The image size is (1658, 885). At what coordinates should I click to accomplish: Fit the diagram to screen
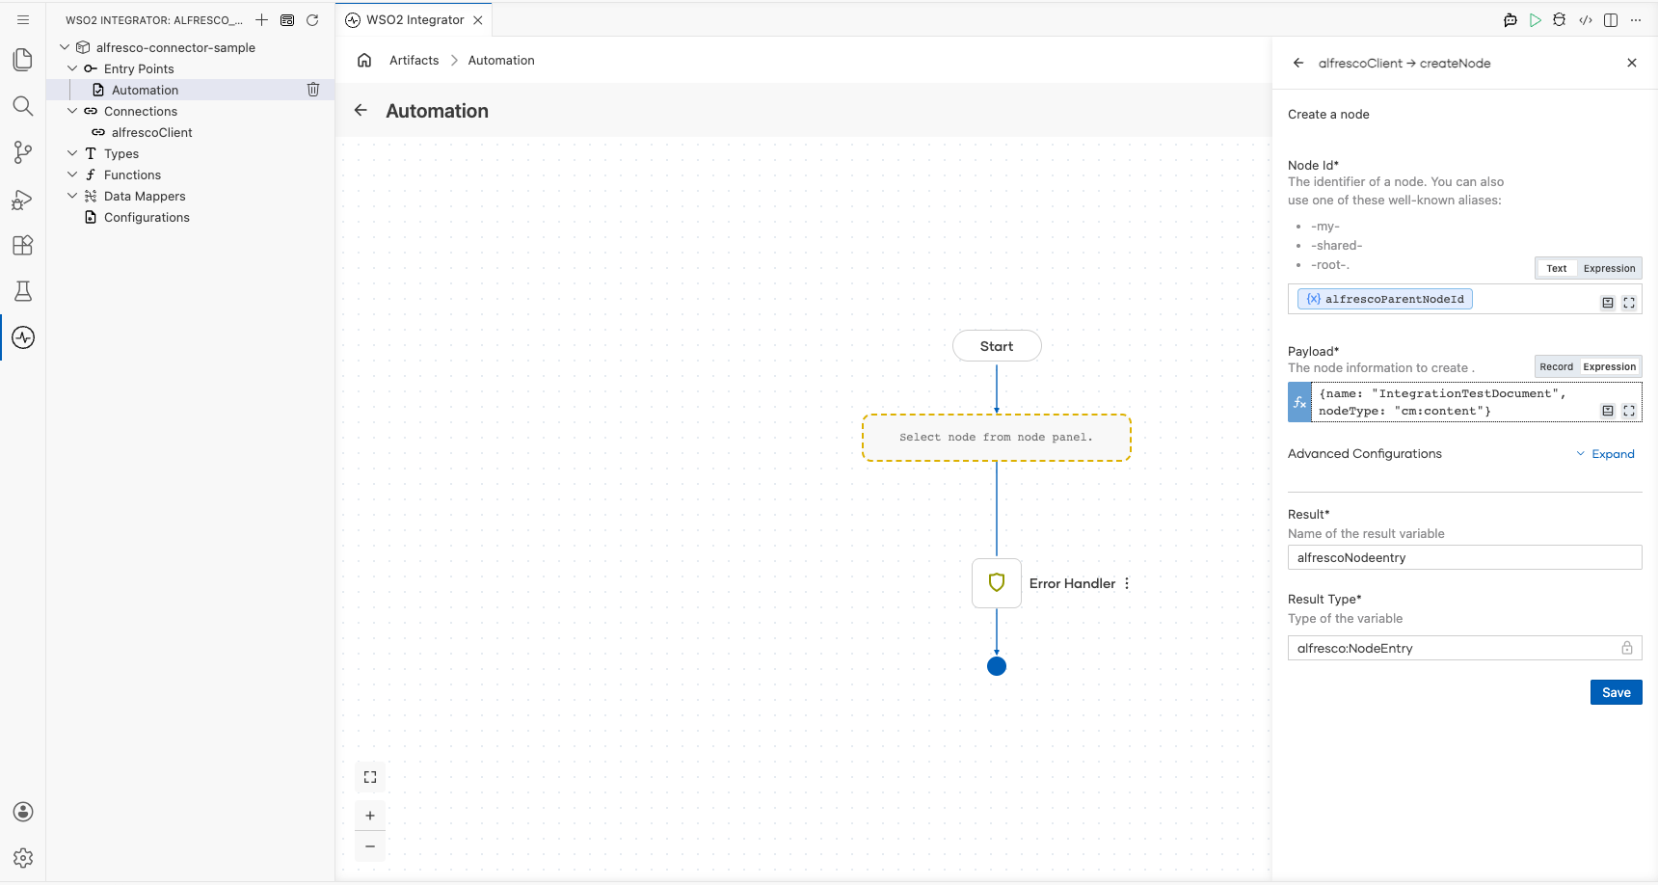(370, 777)
